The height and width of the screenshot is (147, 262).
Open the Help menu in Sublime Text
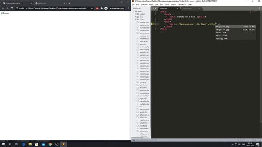point(190,4)
